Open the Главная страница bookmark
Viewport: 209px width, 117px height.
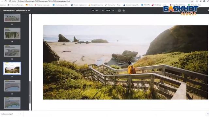[42, 5]
